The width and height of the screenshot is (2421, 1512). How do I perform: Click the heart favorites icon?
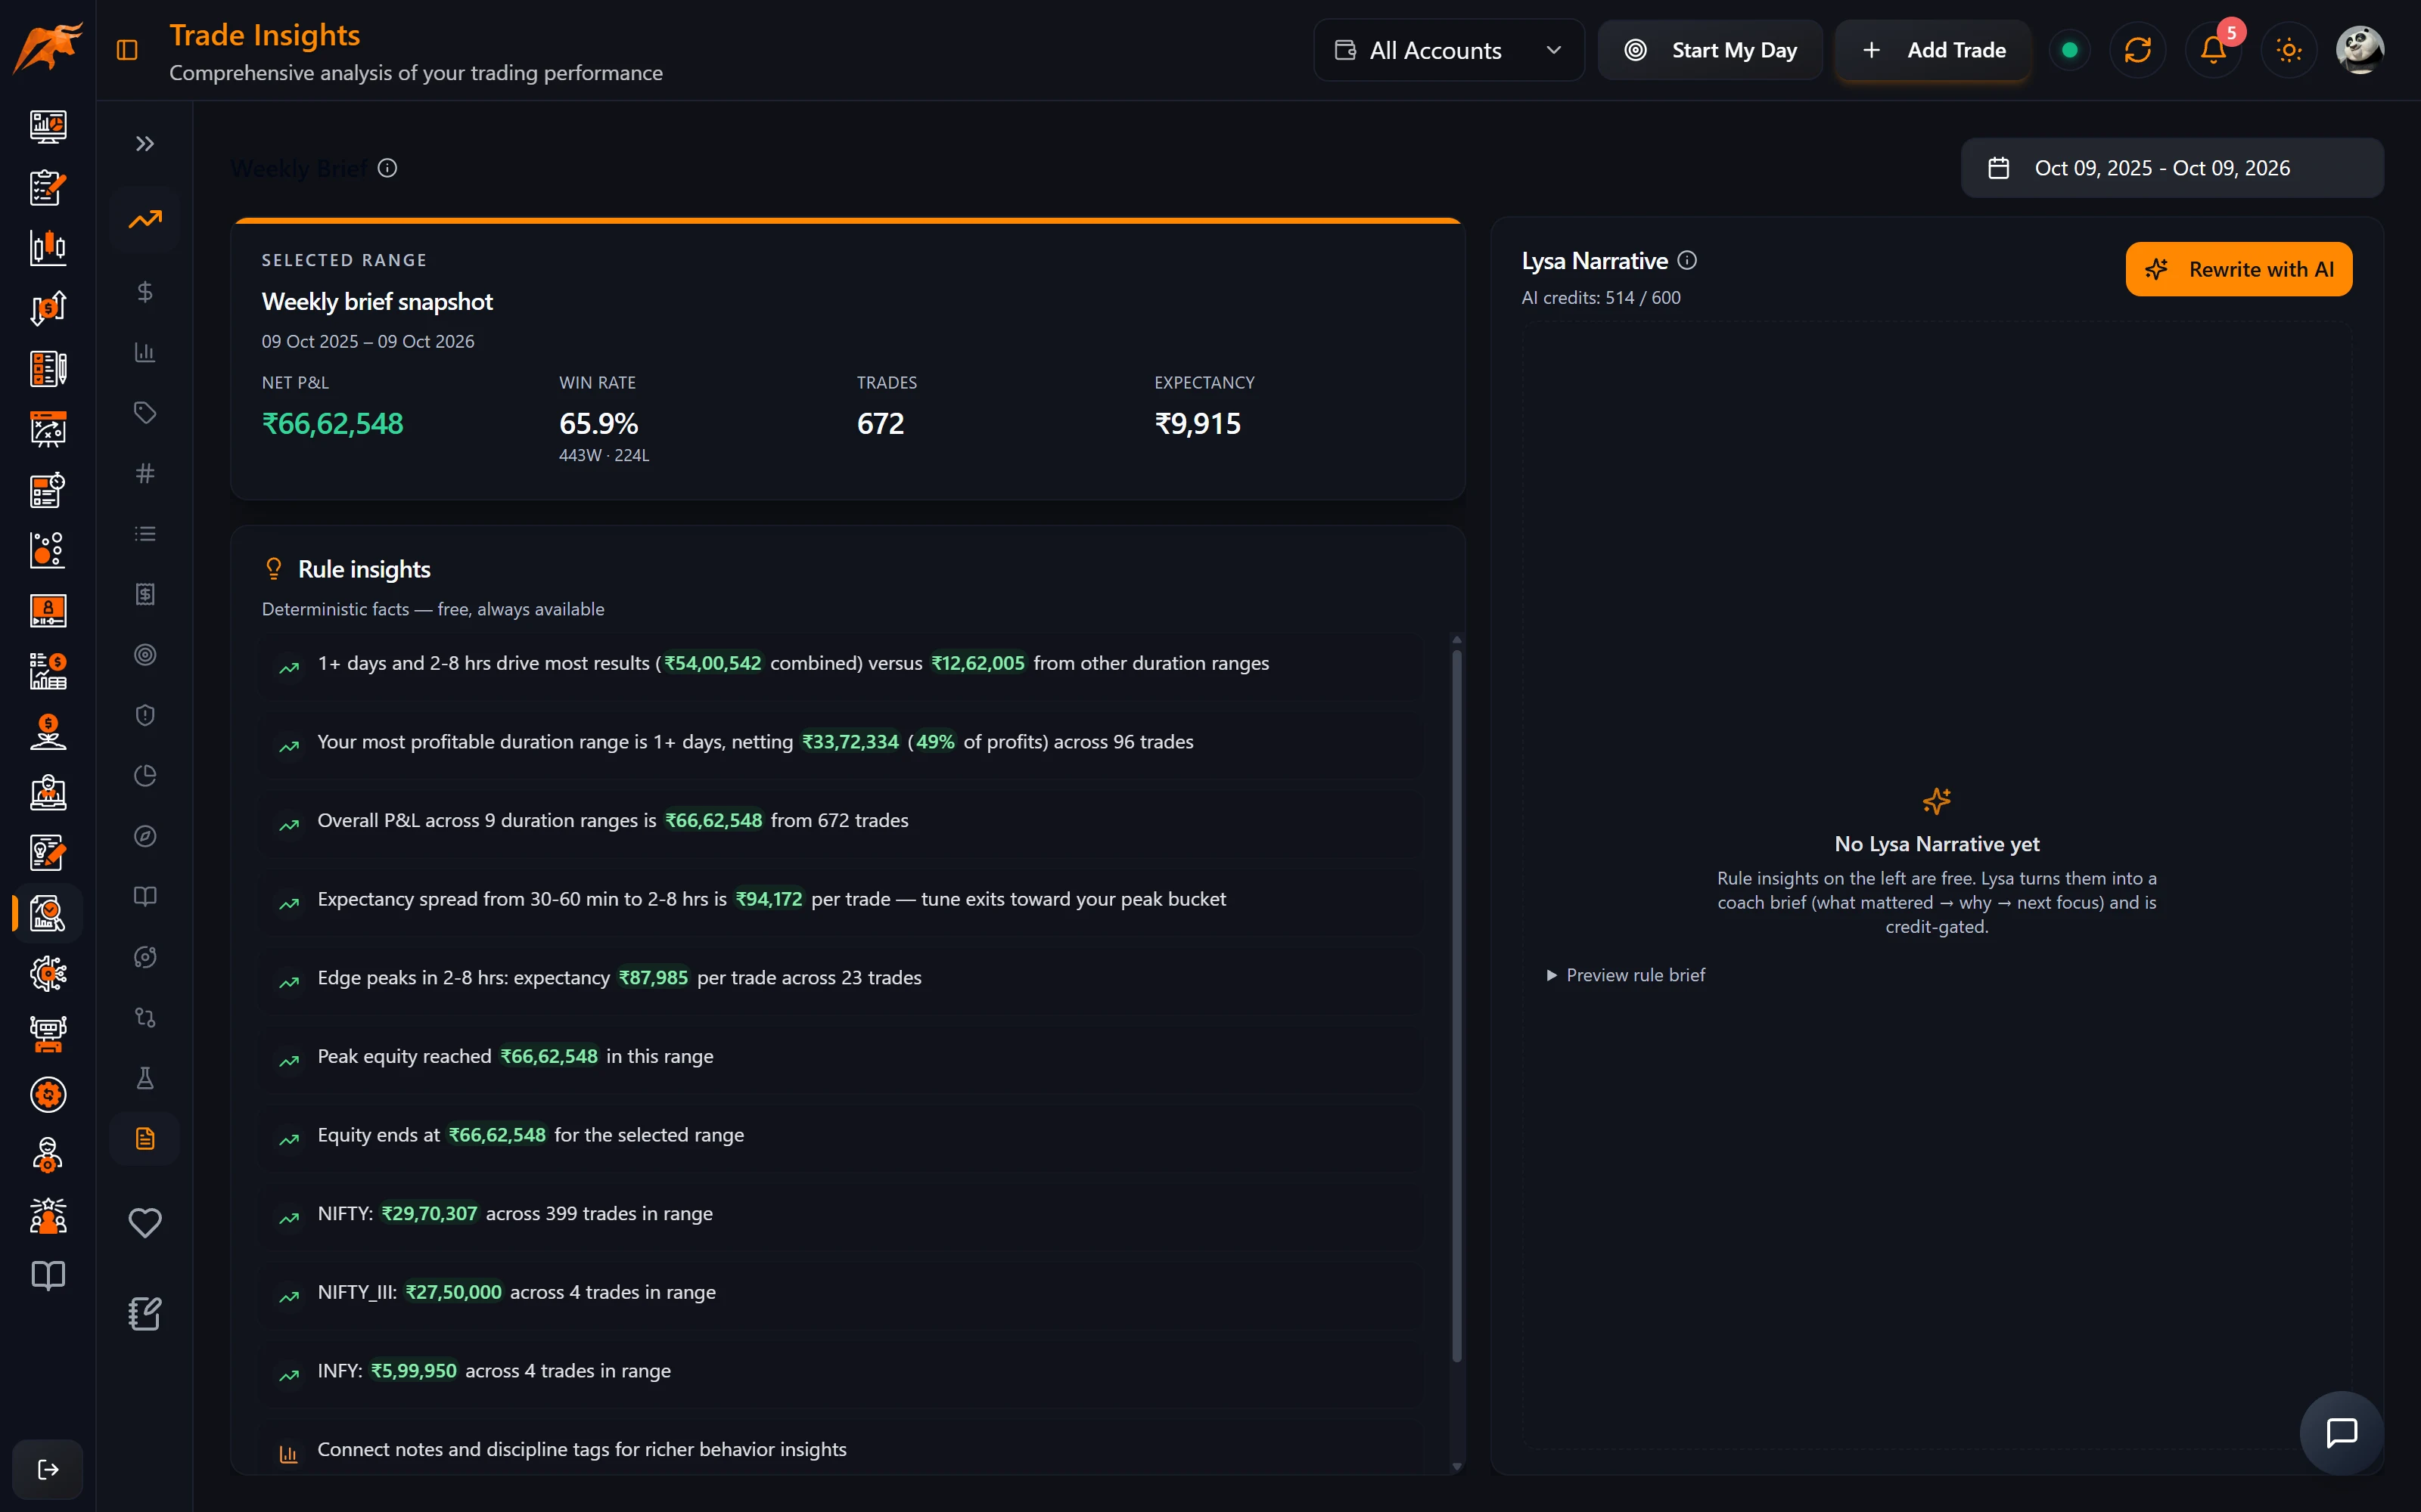pos(145,1222)
